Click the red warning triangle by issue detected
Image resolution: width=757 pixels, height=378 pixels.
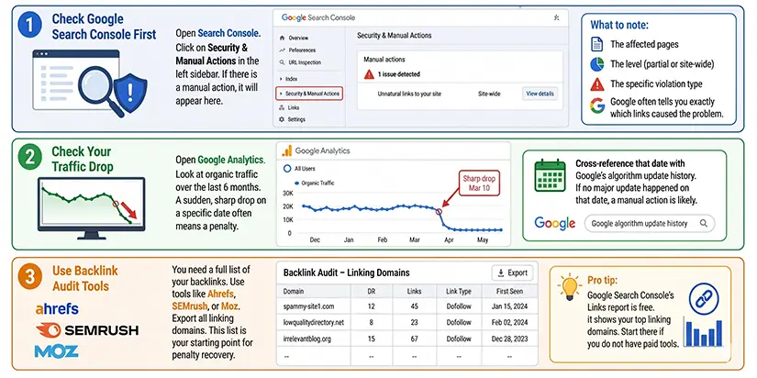370,74
